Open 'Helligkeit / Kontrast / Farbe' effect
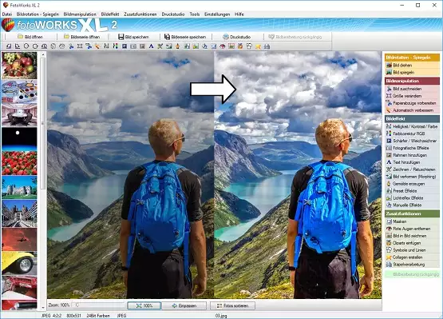 click(x=412, y=126)
